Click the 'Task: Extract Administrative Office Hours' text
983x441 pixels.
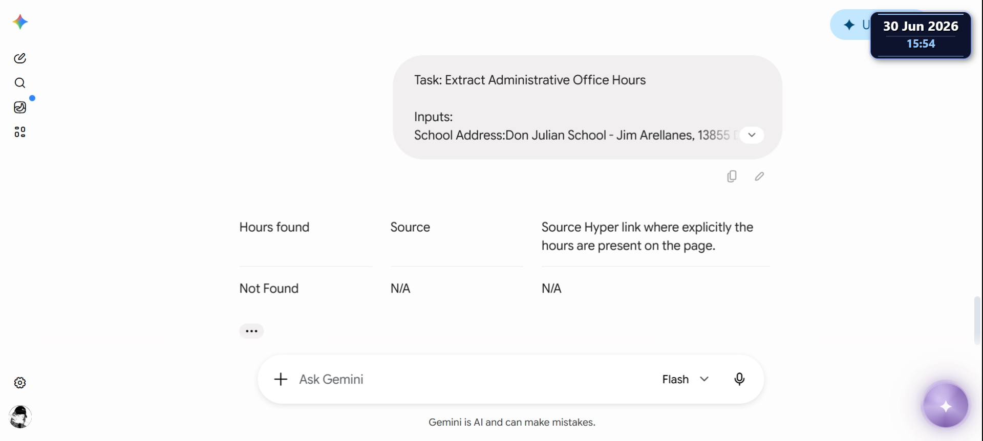530,80
